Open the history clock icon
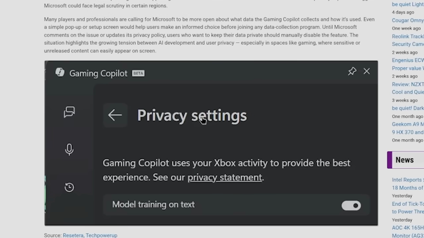 [69, 187]
